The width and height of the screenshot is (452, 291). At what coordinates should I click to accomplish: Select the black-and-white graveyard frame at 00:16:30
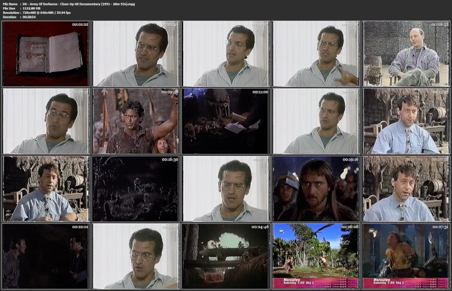tap(136, 189)
